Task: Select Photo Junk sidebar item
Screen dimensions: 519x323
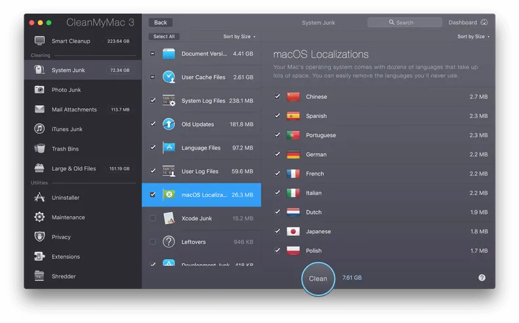Action: (x=83, y=90)
